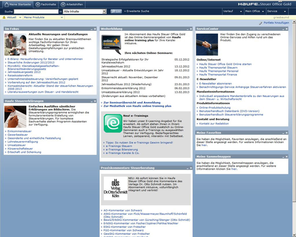This screenshot has height=237, width=296.
Task: Close the Meine Favoriten portlet
Action: 286,133
